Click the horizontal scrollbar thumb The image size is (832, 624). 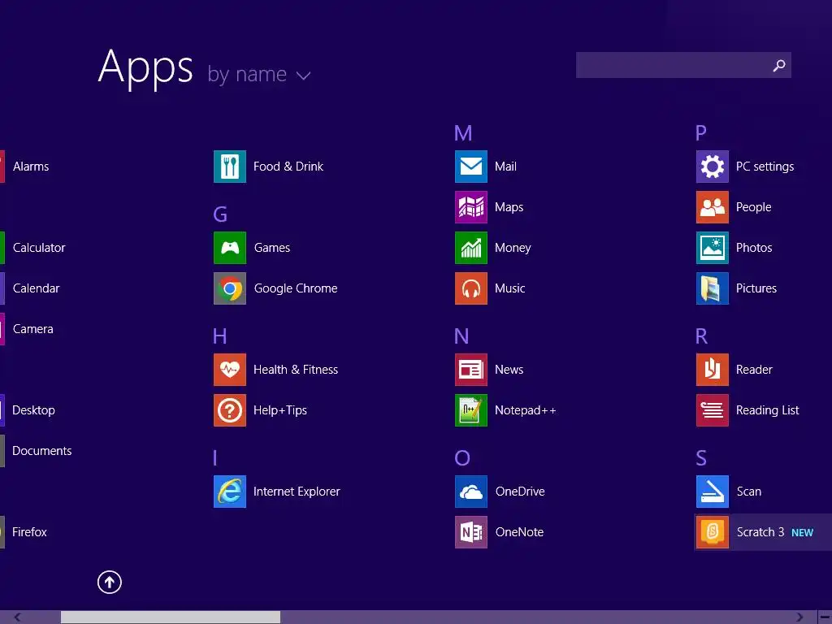171,617
